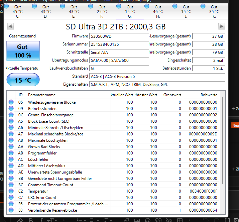
Task: Select the Maximale Löschzyklen row
Action: (x=113, y=140)
